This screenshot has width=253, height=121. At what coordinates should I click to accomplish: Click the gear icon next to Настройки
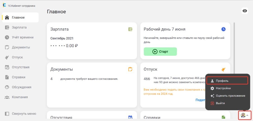212,89
